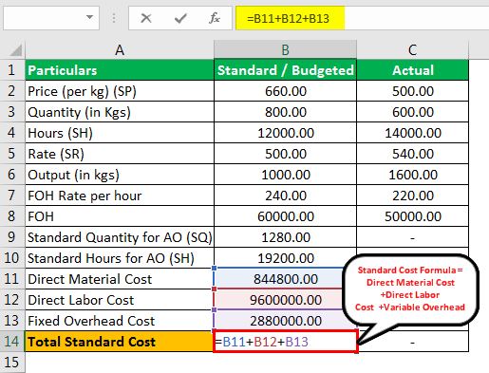Image resolution: width=489 pixels, height=373 pixels.
Task: Select the cell with value 14000.00
Action: point(412,133)
